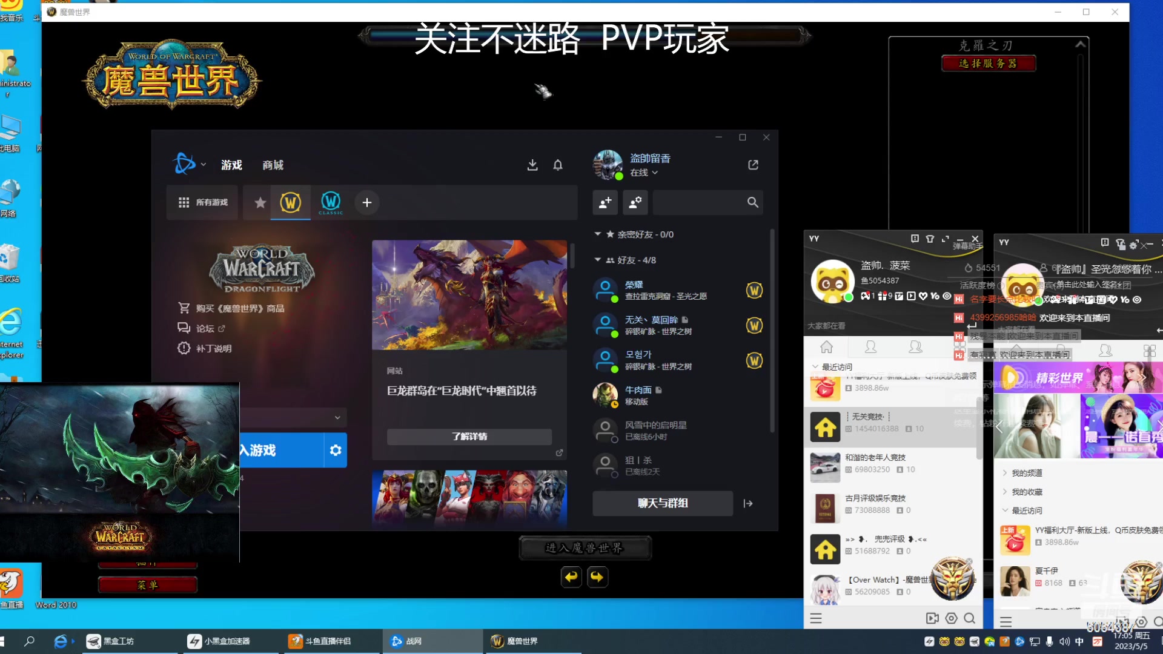
Task: Click the Blizzard characters banner image
Action: 469,498
